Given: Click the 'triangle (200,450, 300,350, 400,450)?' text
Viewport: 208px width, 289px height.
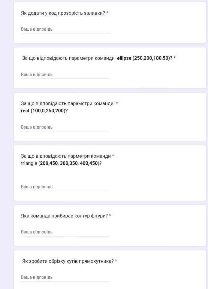Looking at the screenshot, I should click(x=61, y=163).
